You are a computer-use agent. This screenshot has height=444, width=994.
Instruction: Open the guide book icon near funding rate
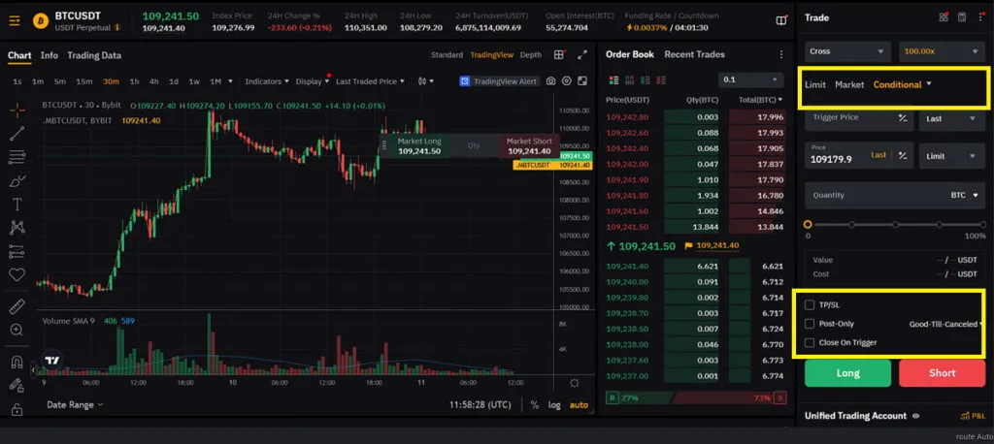(781, 21)
